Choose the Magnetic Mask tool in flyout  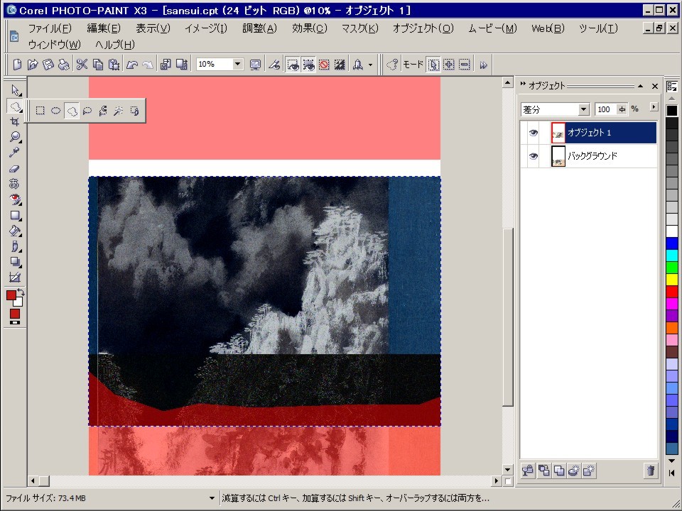[103, 111]
